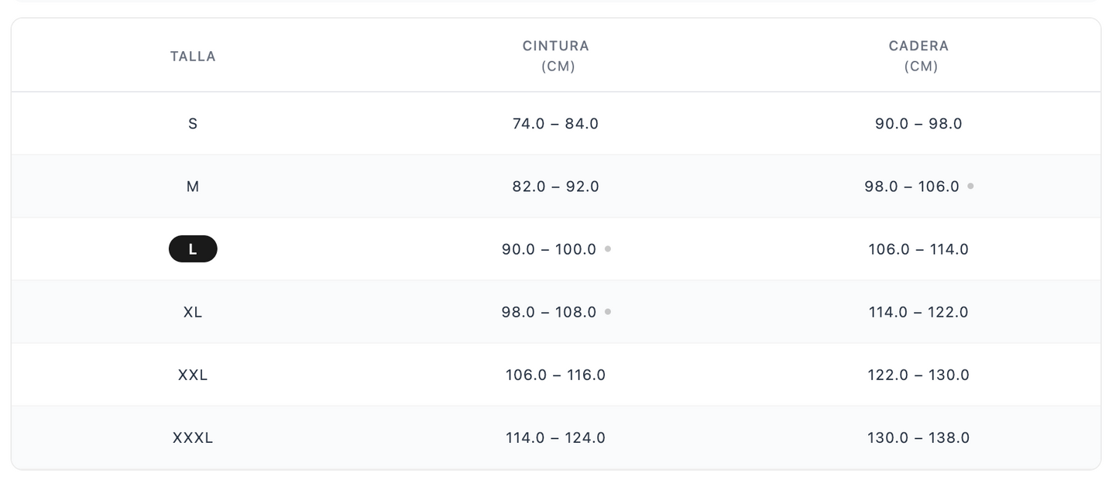The height and width of the screenshot is (497, 1119).
Task: Click the TALLA column header
Action: click(193, 57)
